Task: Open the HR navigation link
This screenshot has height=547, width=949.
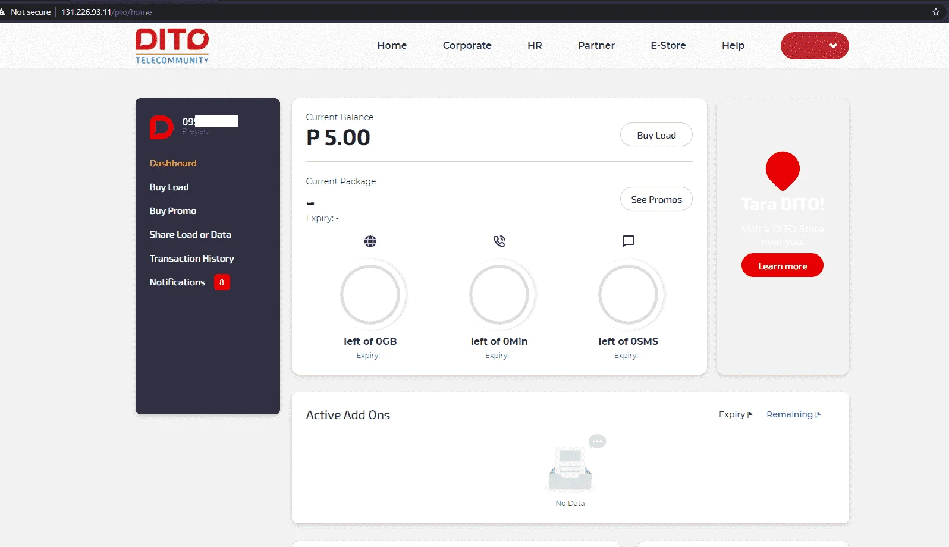Action: (535, 45)
